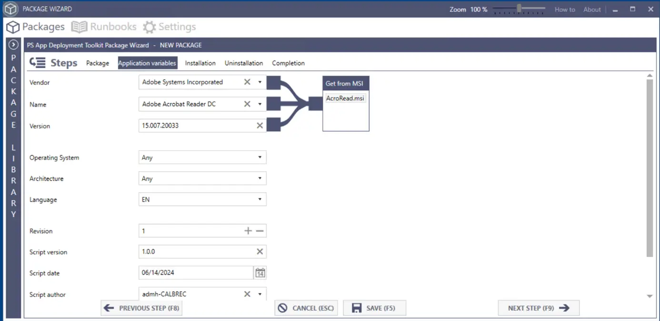Click the Script date field 06/14/2024
This screenshot has height=321, width=660.
click(196, 272)
